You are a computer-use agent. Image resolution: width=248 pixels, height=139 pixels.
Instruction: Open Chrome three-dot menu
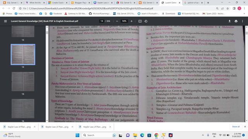click(x=245, y=8)
